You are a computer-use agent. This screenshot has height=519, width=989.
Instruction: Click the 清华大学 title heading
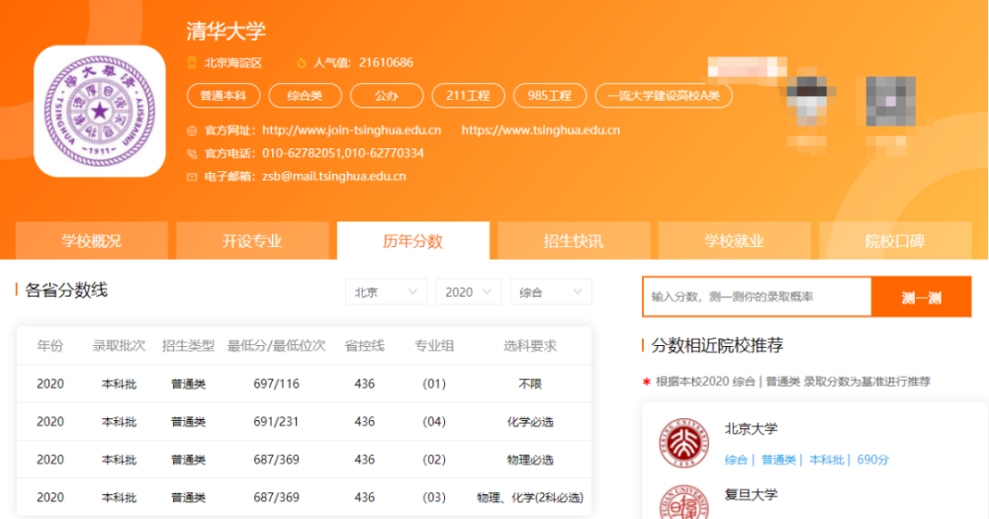tap(225, 31)
